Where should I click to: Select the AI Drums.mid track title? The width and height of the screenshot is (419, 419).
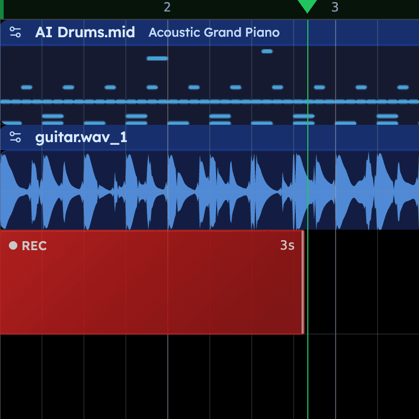[85, 33]
